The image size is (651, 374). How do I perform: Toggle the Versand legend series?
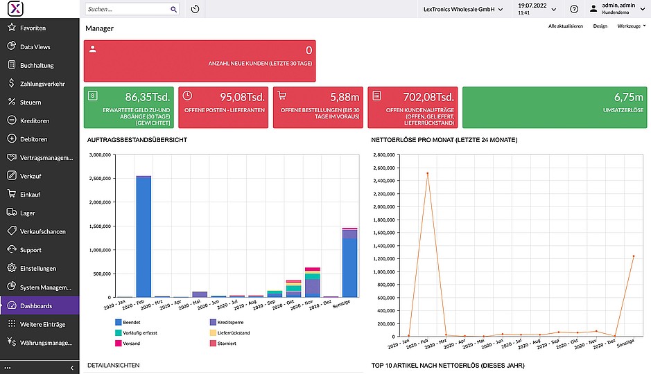[x=128, y=344]
